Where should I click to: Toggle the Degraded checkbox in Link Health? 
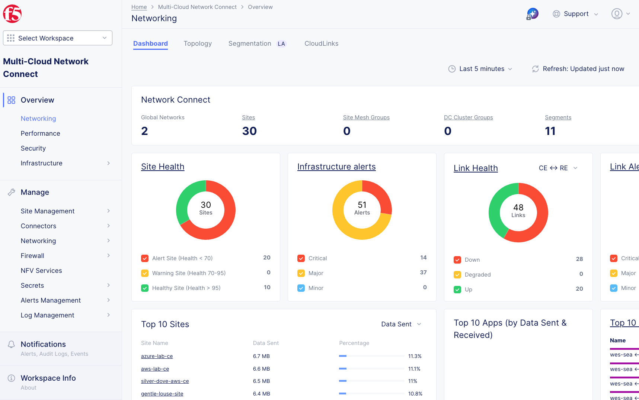pos(457,275)
